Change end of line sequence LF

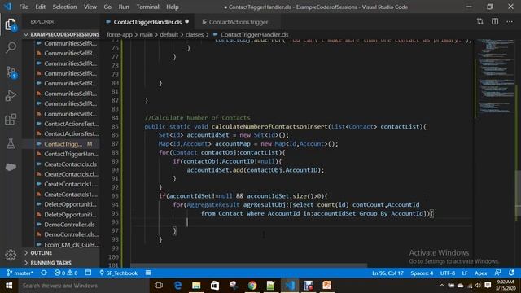click(x=465, y=273)
